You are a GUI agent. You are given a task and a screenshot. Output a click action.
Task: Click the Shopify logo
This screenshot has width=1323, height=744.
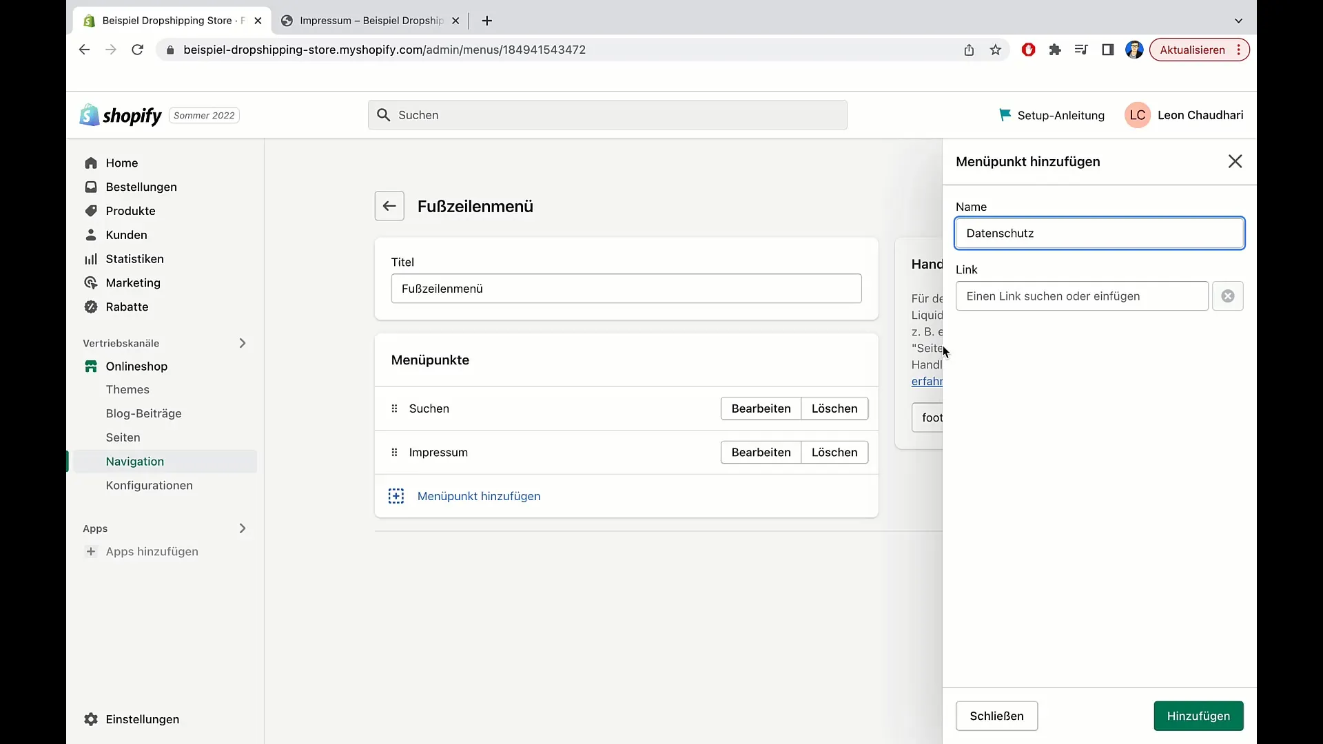121,115
